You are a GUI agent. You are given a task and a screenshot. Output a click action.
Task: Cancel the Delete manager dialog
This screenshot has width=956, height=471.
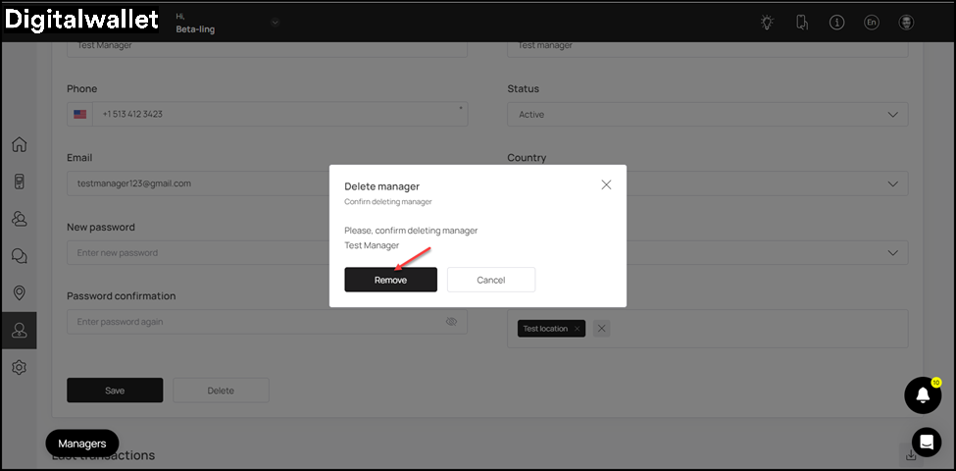tap(491, 280)
